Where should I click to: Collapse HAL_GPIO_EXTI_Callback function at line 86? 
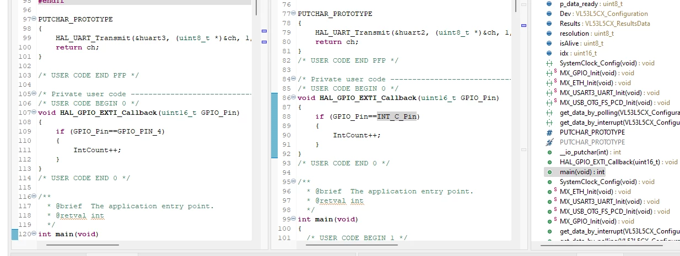click(294, 98)
